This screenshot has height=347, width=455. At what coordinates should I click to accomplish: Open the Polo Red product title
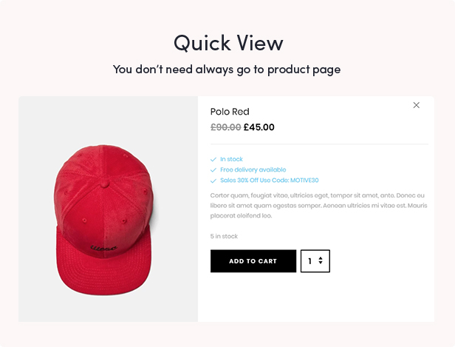230,112
